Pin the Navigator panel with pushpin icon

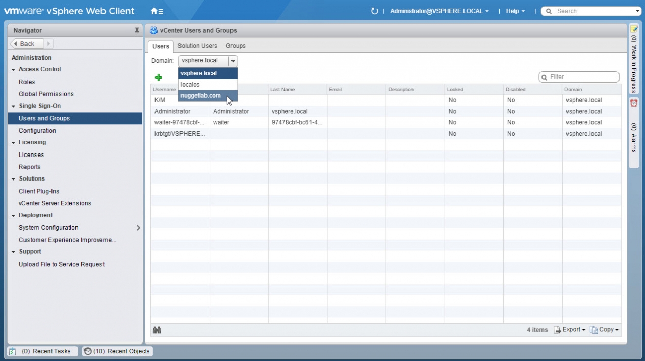click(x=137, y=31)
